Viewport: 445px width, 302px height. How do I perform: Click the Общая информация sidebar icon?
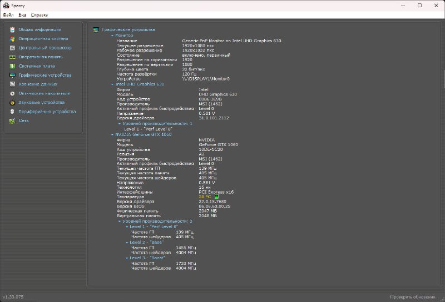(x=12, y=29)
